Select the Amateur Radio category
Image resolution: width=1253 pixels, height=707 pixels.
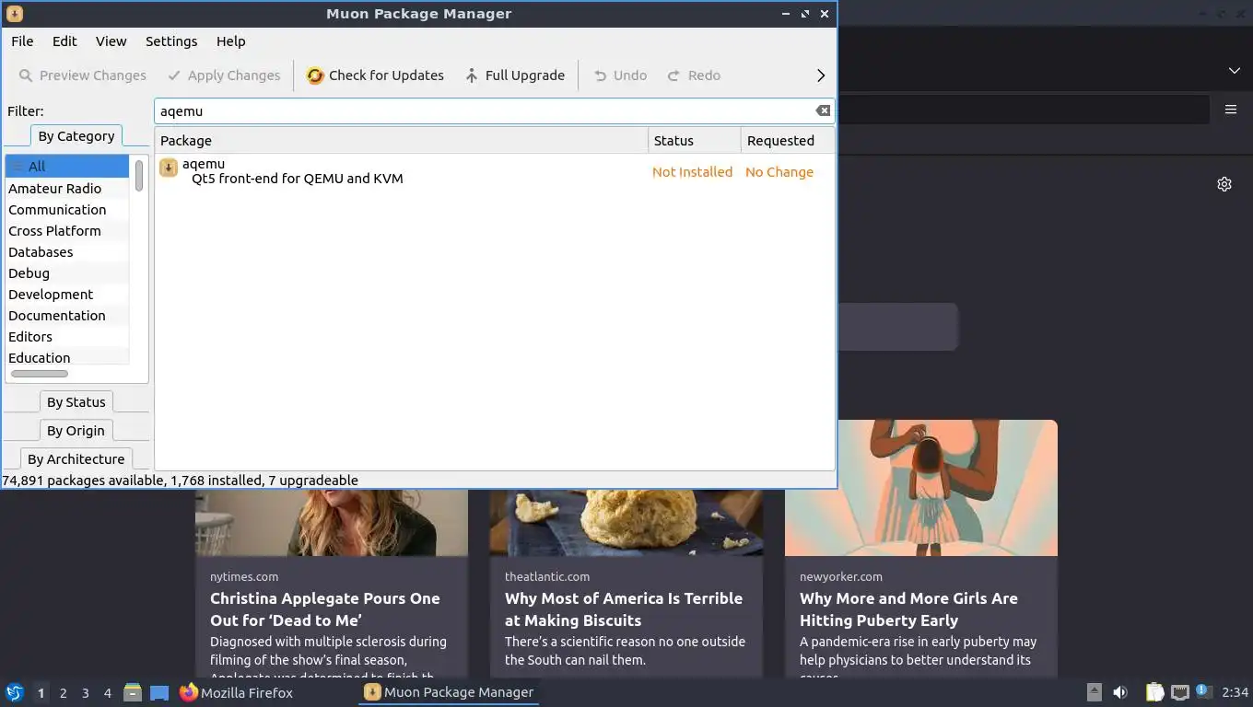click(67, 189)
